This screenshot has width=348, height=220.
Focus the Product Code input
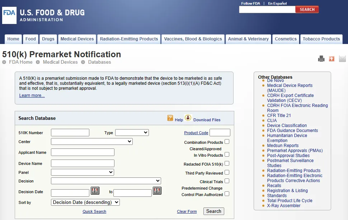click(220, 133)
